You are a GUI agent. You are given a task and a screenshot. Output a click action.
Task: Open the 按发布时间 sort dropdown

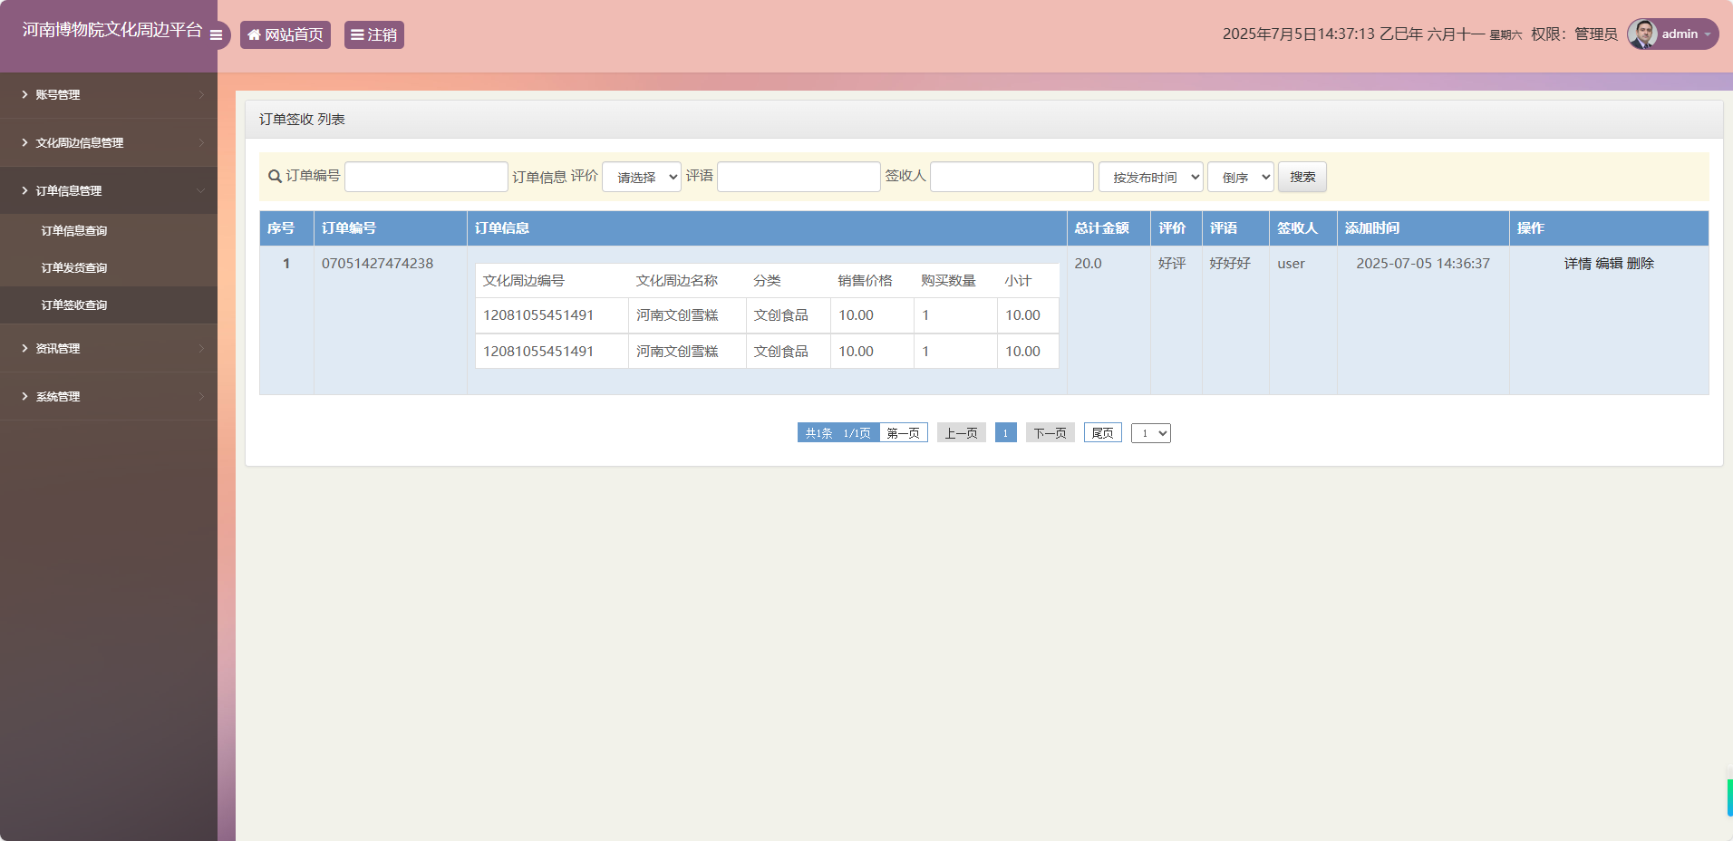coord(1150,178)
